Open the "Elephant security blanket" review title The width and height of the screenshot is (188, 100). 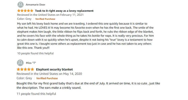click(x=54, y=69)
